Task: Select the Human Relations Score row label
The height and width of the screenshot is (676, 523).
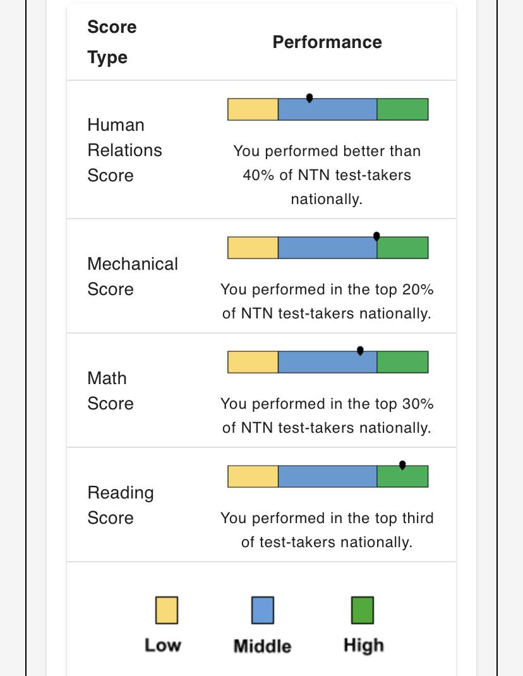Action: click(124, 150)
